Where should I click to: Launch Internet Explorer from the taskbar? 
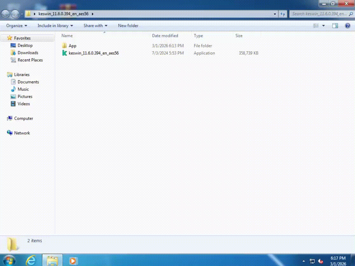click(31, 260)
